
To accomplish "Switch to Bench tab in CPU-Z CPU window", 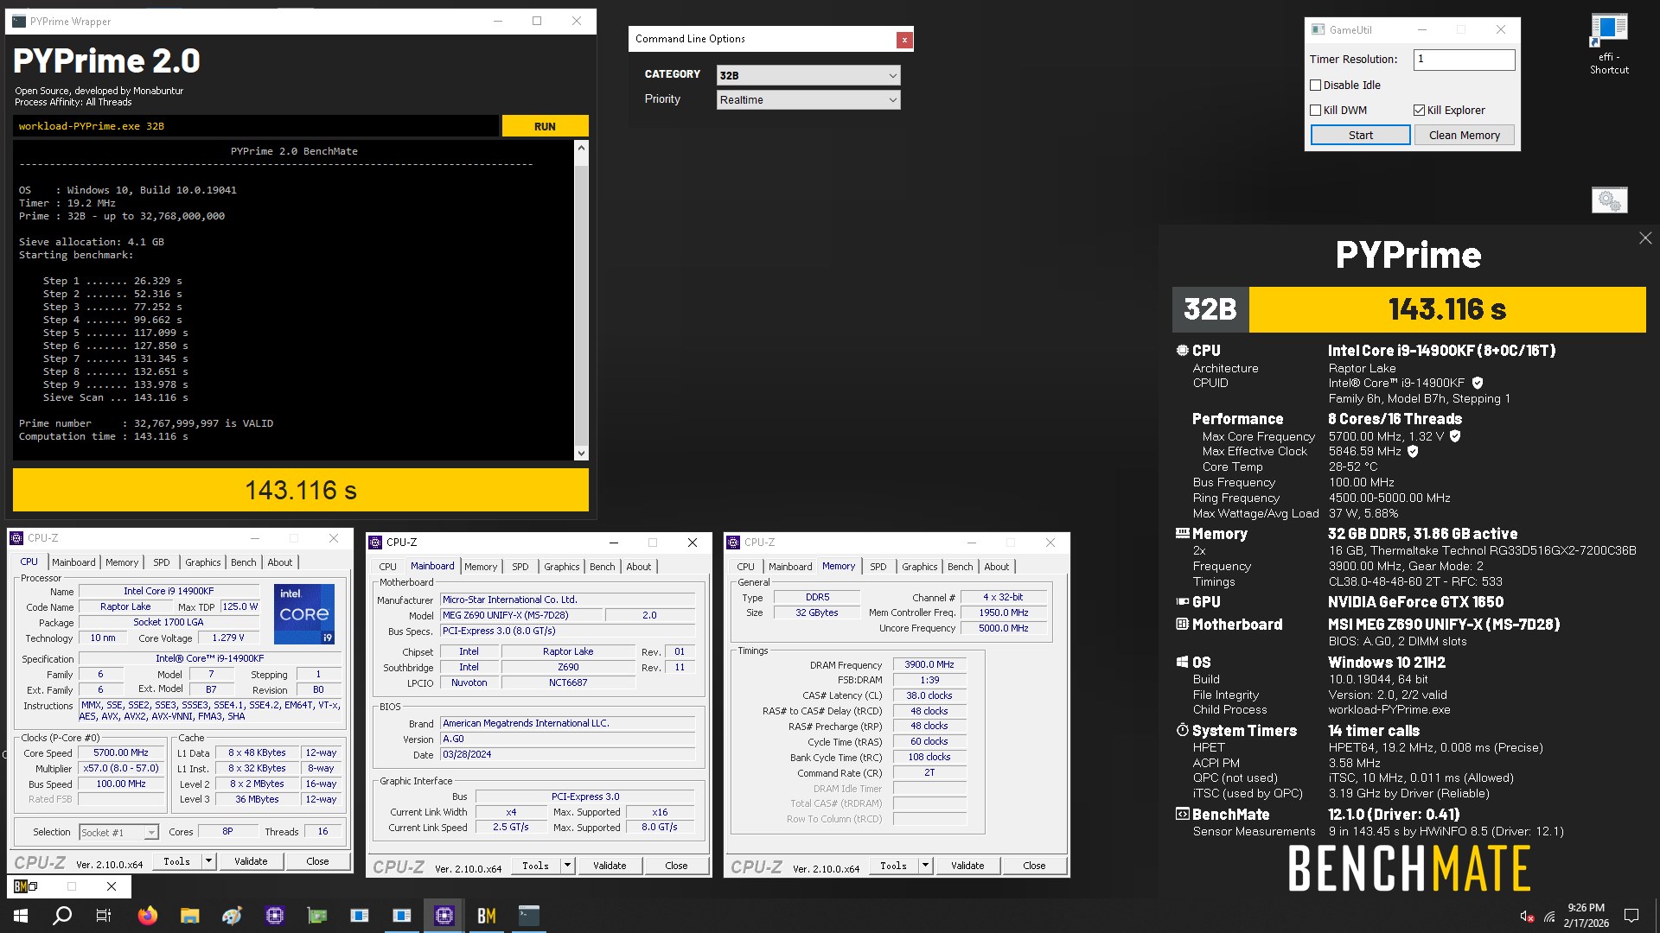I will coord(244,562).
